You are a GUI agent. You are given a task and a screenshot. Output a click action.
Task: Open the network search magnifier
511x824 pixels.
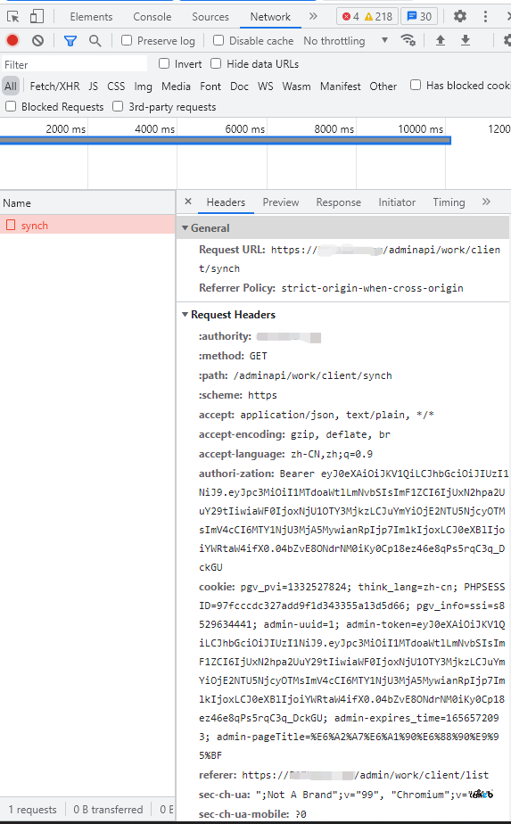[95, 40]
